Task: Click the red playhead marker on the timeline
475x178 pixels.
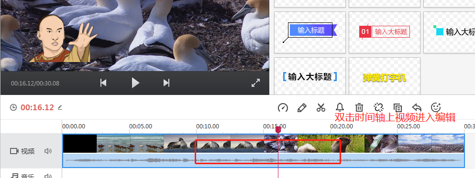Action: [278, 130]
